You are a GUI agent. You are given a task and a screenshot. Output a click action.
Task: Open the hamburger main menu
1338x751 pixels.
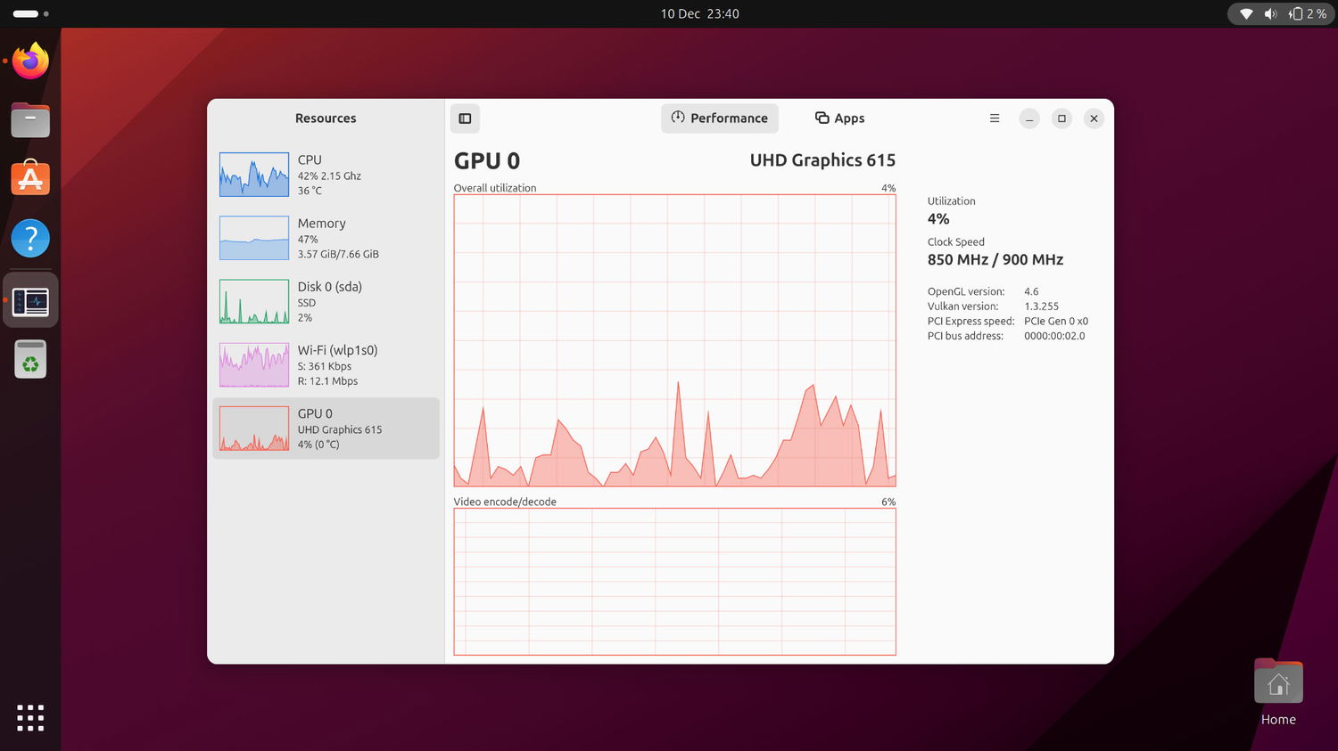pos(995,118)
